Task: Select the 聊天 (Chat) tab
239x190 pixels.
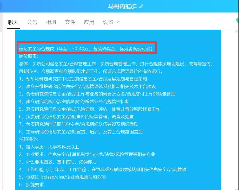Action: click(x=13, y=22)
